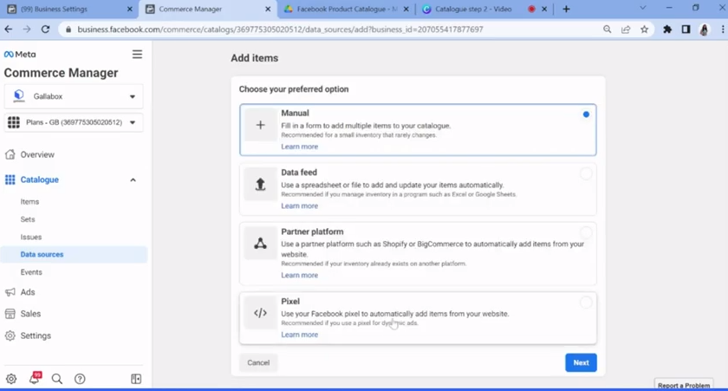Bookmark page with the star icon
Screen dimensions: 728x391
pos(645,29)
